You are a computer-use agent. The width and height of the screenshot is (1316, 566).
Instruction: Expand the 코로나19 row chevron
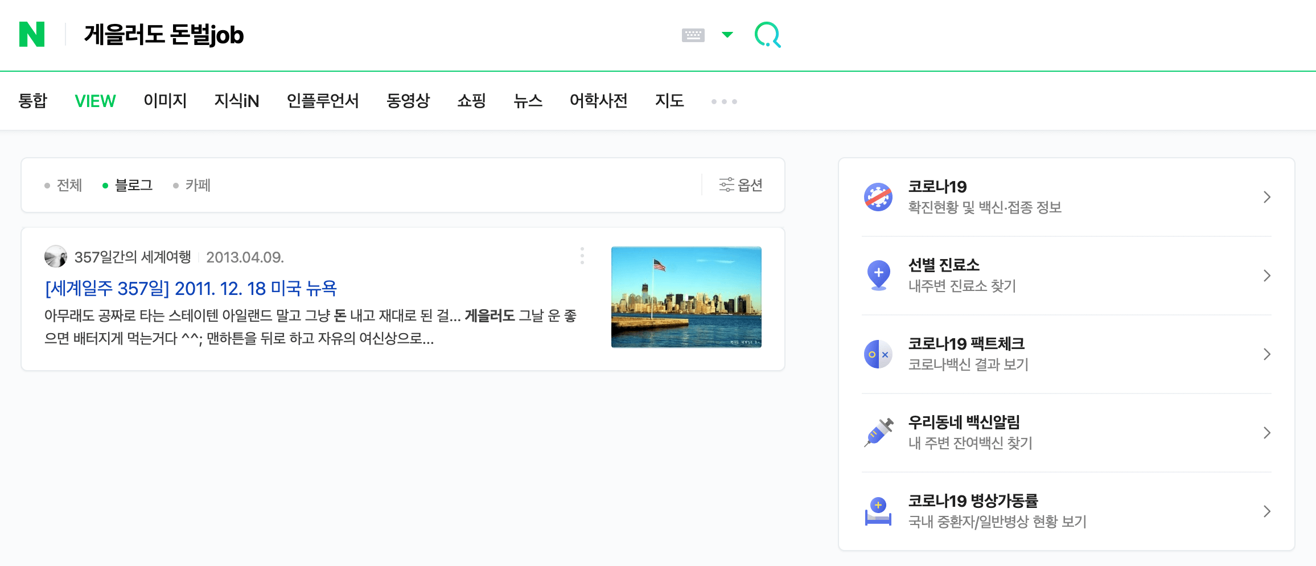[x=1266, y=197]
